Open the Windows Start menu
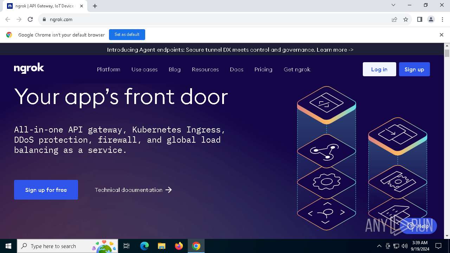The height and width of the screenshot is (253, 450). (x=8, y=246)
